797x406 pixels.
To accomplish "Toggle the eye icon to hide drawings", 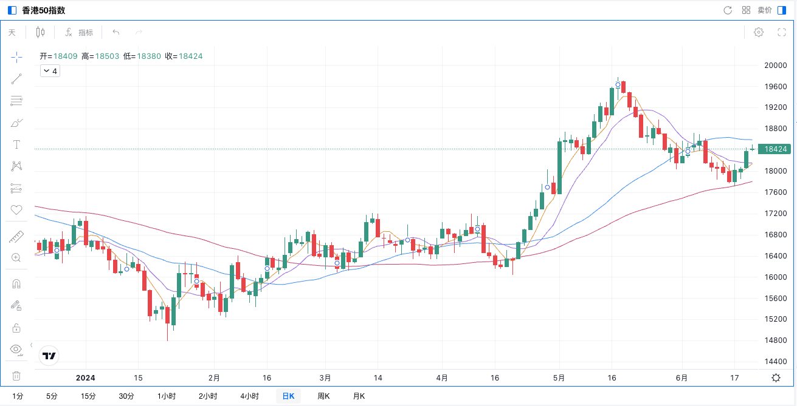I will click(16, 349).
